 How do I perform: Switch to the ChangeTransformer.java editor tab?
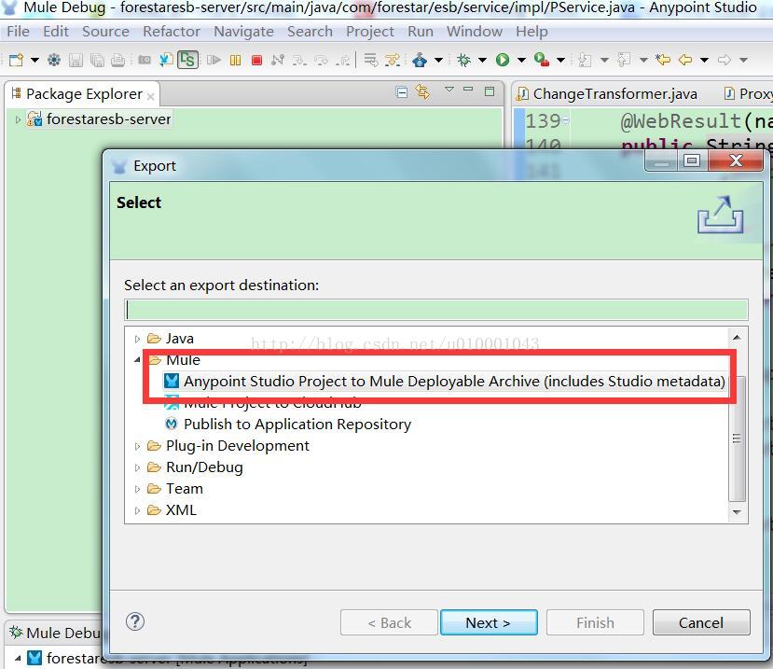pyautogui.click(x=606, y=93)
